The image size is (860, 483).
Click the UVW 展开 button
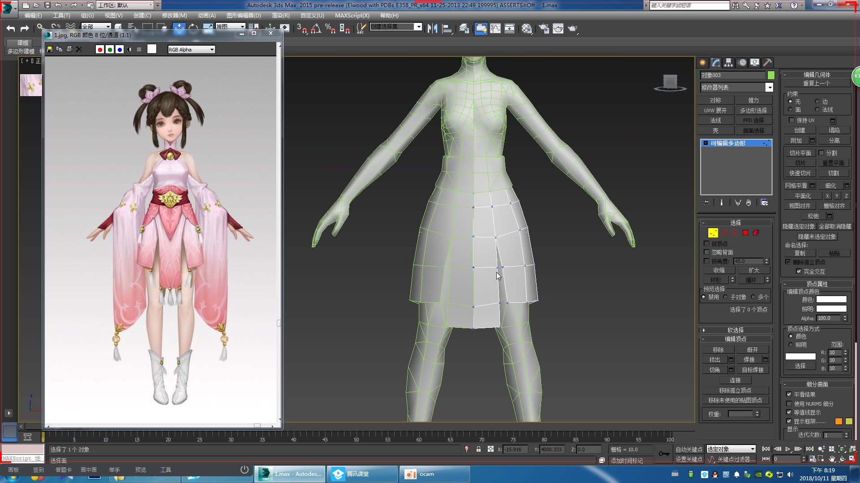tap(715, 110)
